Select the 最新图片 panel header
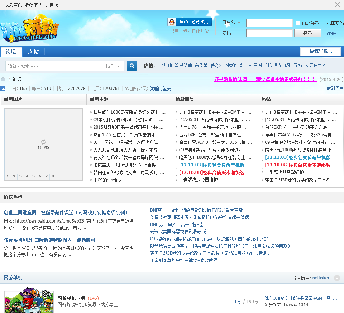The height and width of the screenshot is (313, 344). [13, 99]
